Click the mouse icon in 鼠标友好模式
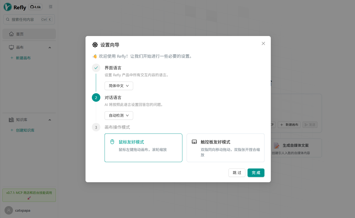The height and width of the screenshot is (218, 355). point(112,142)
